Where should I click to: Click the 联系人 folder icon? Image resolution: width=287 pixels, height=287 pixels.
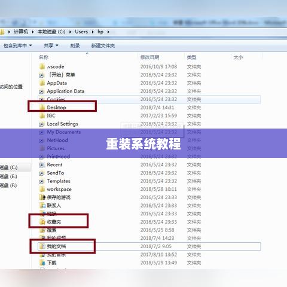click(42, 205)
